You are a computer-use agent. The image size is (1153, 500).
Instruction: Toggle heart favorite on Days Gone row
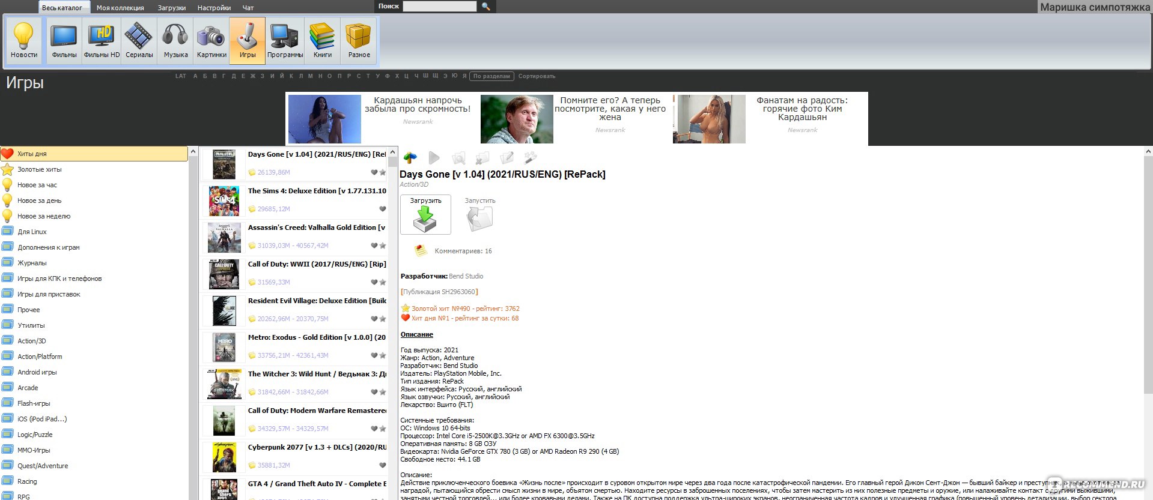374,172
